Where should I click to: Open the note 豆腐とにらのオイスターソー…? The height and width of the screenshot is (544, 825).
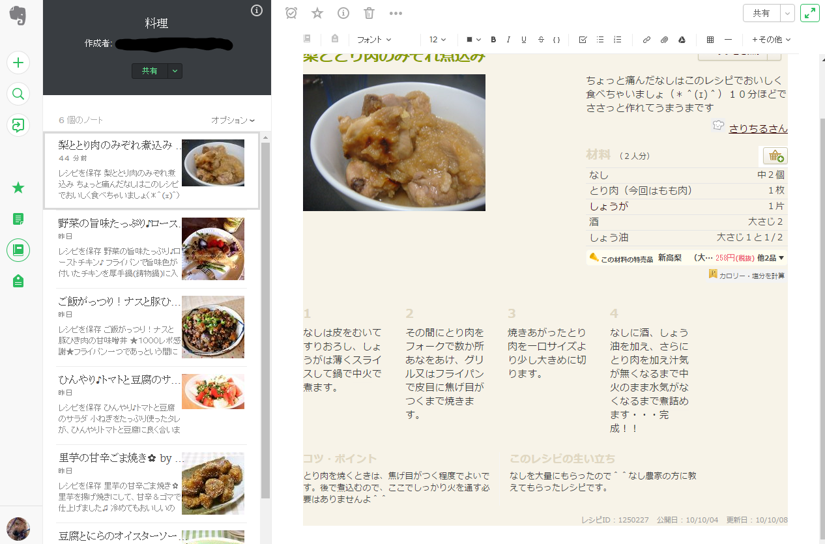pyautogui.click(x=152, y=534)
